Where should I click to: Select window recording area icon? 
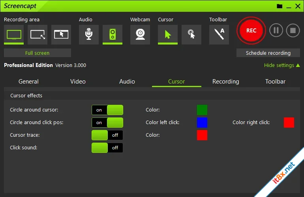(x=61, y=34)
